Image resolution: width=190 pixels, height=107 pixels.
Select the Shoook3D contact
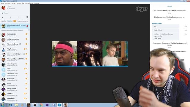point(15,95)
